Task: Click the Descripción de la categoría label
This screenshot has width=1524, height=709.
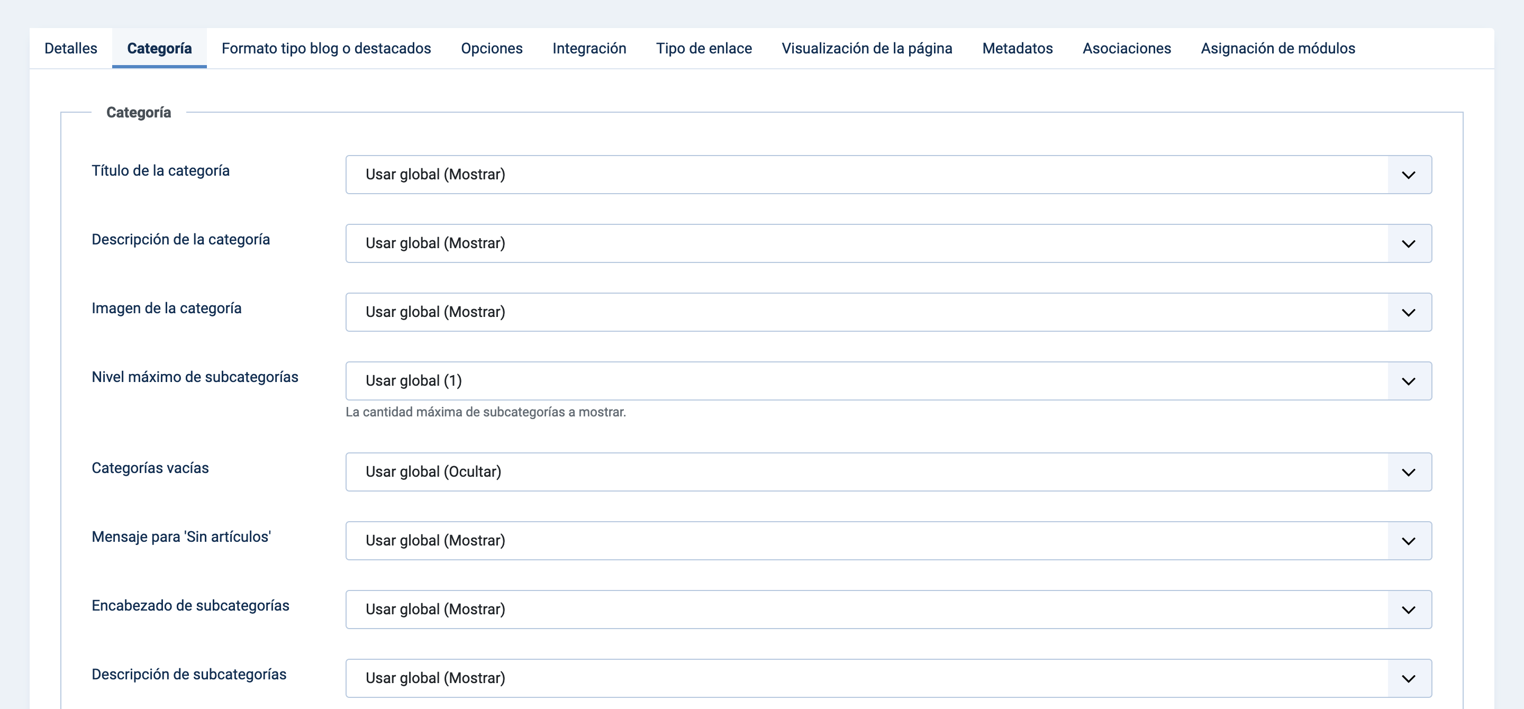Action: (180, 240)
